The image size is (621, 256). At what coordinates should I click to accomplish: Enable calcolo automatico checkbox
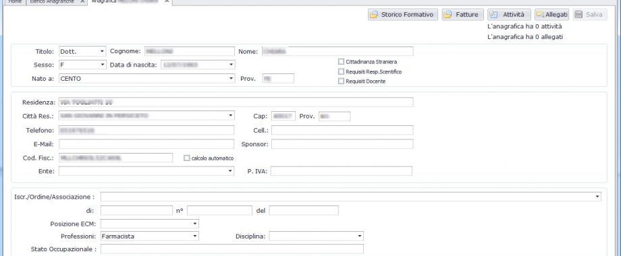[186, 158]
